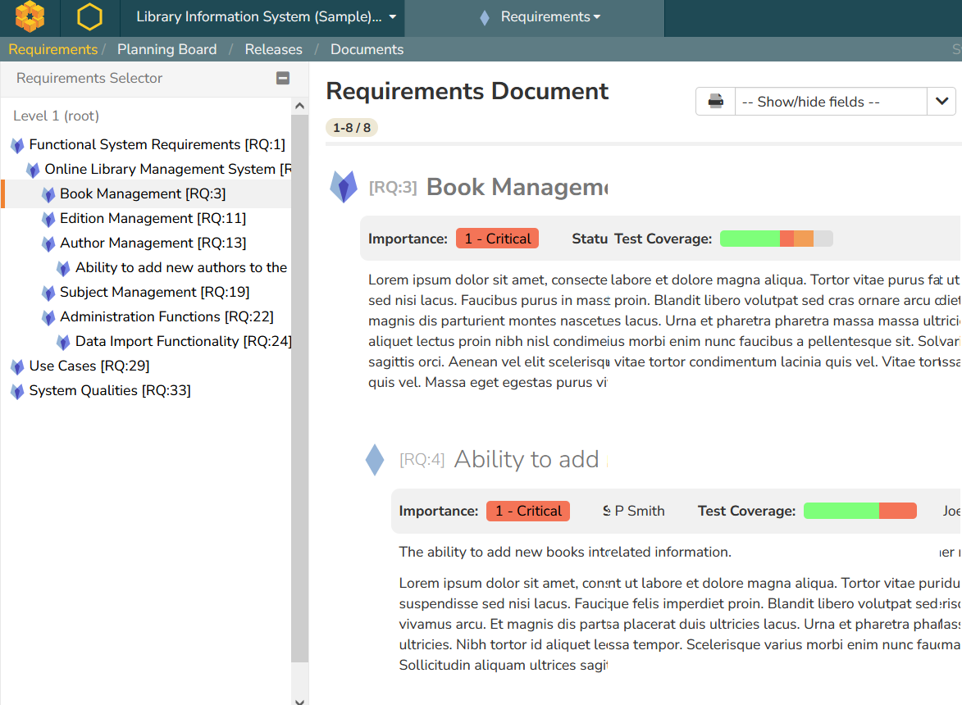Collapse the Requirements Selector panel

coord(283,79)
